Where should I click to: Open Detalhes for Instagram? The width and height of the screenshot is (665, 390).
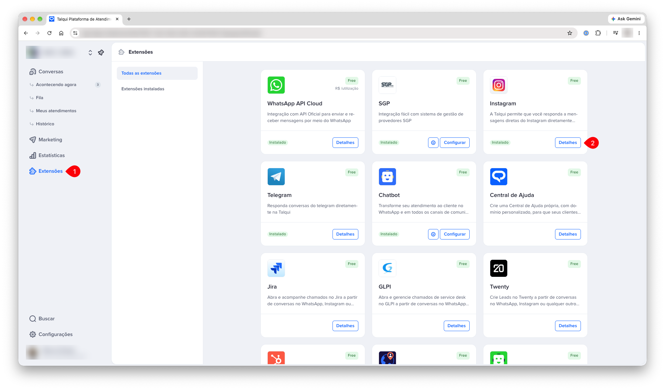[568, 143]
